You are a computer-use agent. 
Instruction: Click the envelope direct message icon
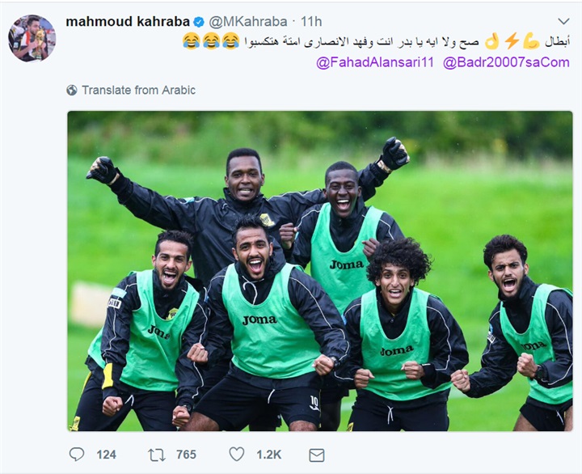coord(317,455)
